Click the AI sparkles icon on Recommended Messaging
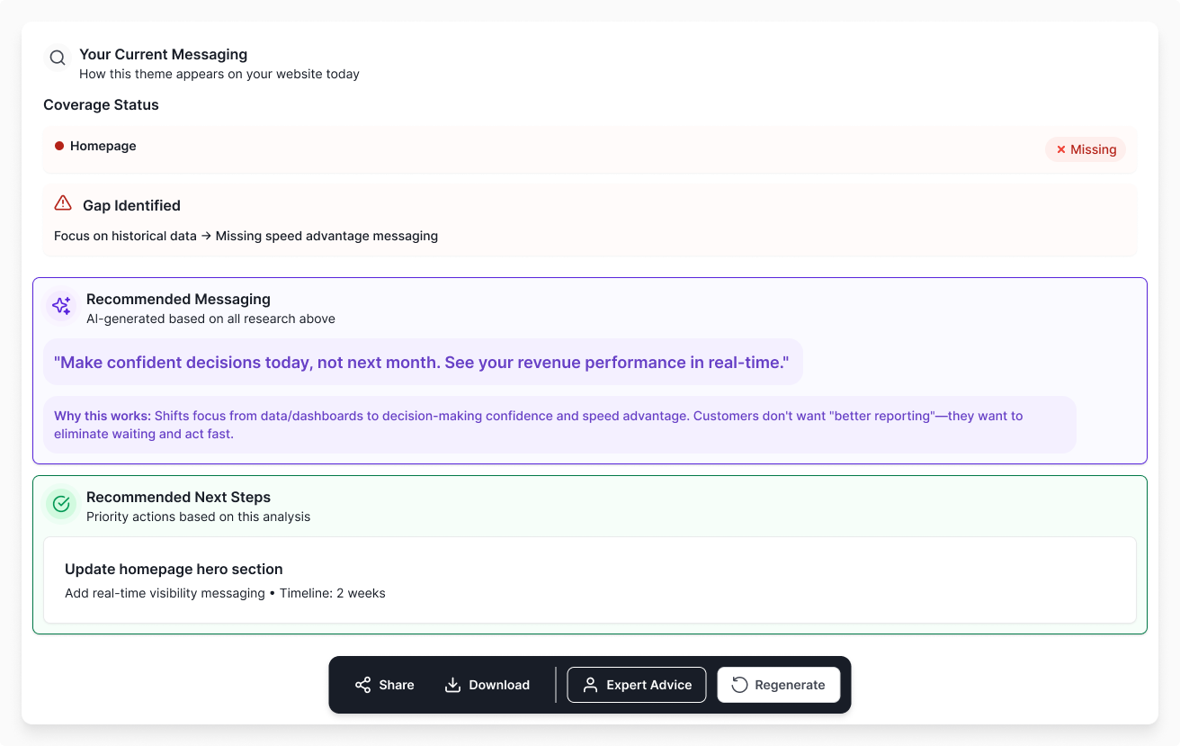This screenshot has width=1180, height=746. [60, 306]
